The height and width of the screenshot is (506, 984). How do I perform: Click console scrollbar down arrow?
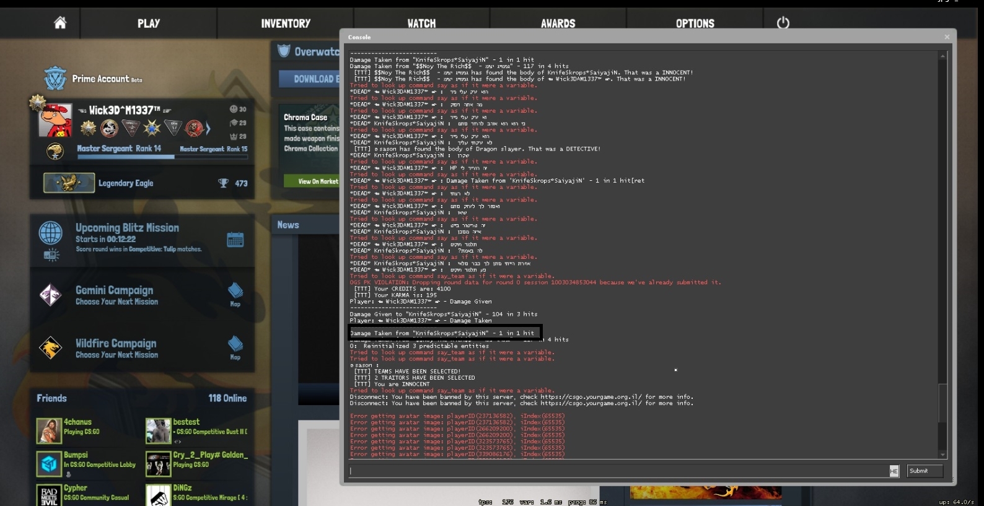(942, 455)
